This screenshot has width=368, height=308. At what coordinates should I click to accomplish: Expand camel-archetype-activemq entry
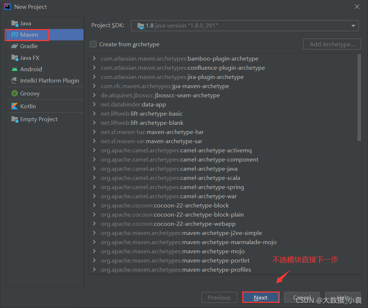pyautogui.click(x=94, y=150)
